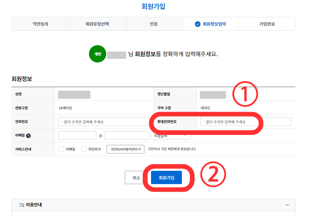Select the 가입완료 step
Screen dimensions: 319x216
click(x=267, y=24)
